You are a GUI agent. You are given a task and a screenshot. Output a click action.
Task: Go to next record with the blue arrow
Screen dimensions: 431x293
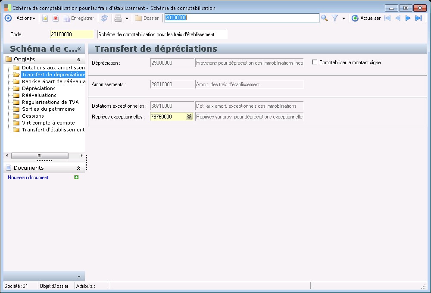(408, 18)
